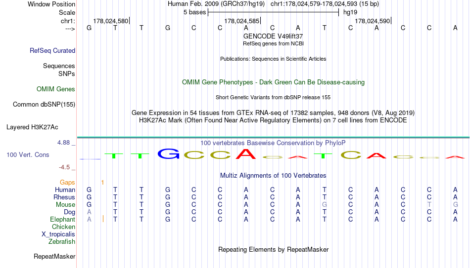This screenshot has height=268, width=470.
Task: Click the Sequences track label
Action: 59,66
